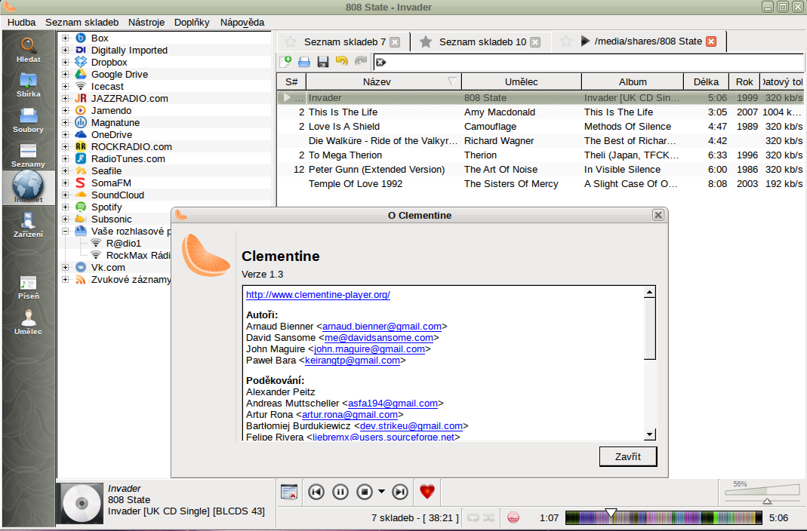Star the Seznam skladeb 7 playlist tab
Image resolution: width=807 pixels, height=531 pixels.
tap(291, 41)
